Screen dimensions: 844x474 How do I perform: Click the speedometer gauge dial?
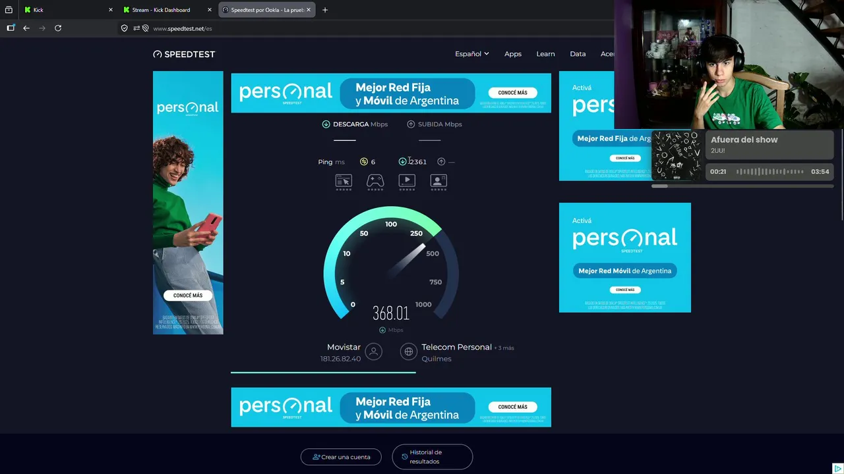[x=391, y=263]
